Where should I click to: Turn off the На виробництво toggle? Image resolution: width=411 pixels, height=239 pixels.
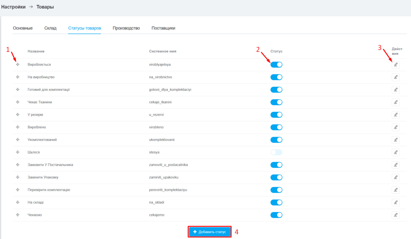[x=276, y=77]
